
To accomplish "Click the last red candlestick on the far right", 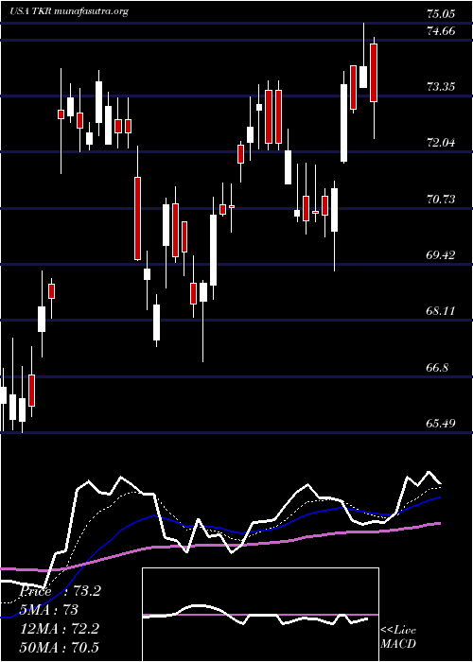I will [x=374, y=73].
